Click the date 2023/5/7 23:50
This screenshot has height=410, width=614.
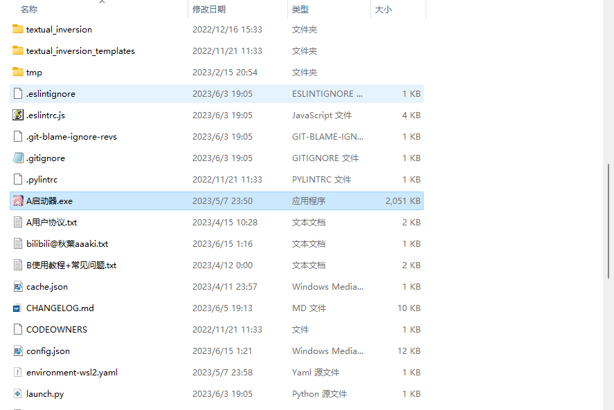pos(222,201)
